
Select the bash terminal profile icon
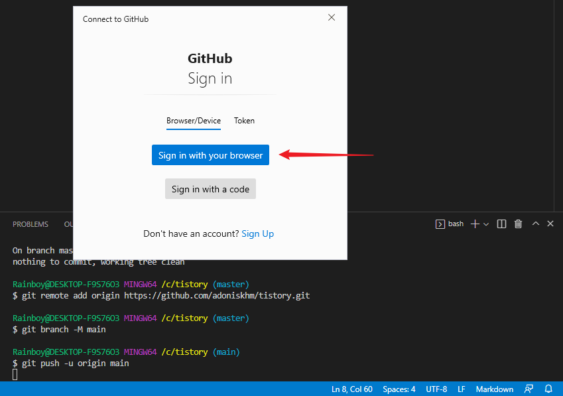coord(440,224)
